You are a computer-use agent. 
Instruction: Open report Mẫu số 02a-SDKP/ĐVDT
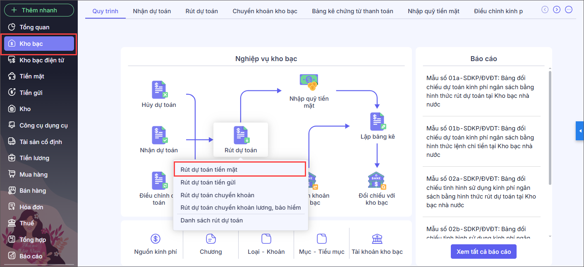(481, 192)
